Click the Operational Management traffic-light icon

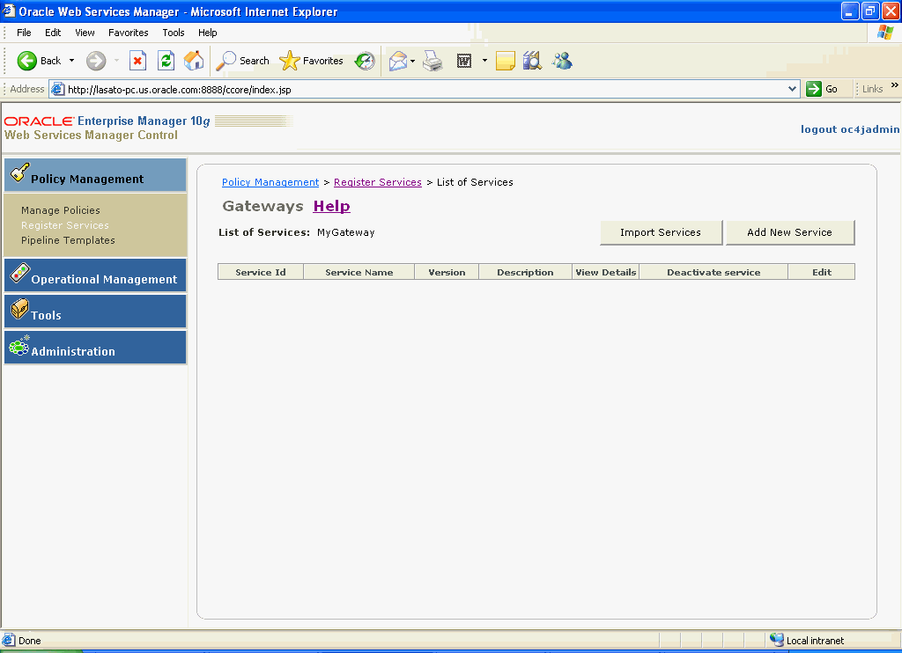(19, 273)
